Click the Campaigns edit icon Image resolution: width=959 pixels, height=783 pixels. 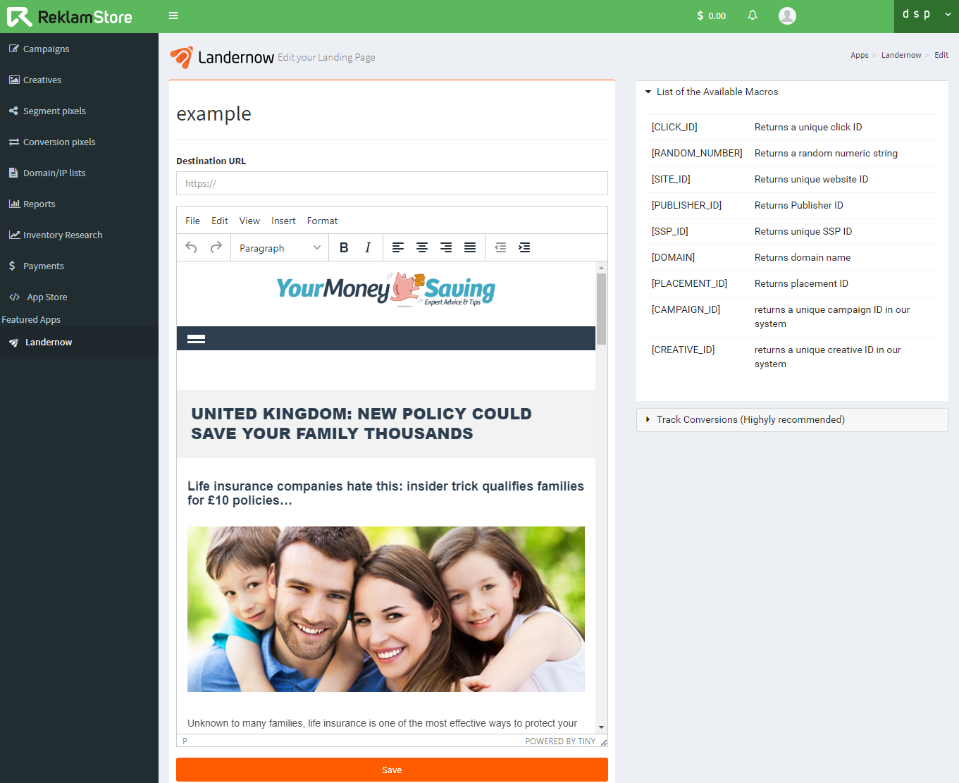pos(14,49)
